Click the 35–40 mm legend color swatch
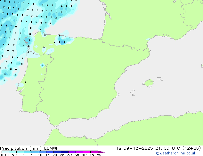 pos(79,152)
